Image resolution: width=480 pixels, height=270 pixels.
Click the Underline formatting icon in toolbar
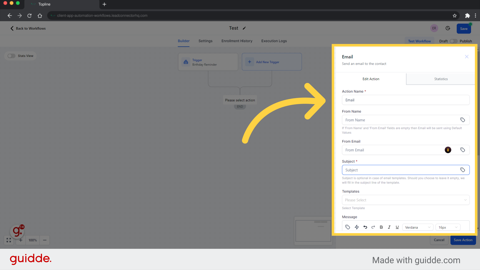click(397, 227)
